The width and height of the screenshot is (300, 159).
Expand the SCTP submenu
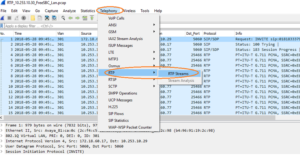129,86
